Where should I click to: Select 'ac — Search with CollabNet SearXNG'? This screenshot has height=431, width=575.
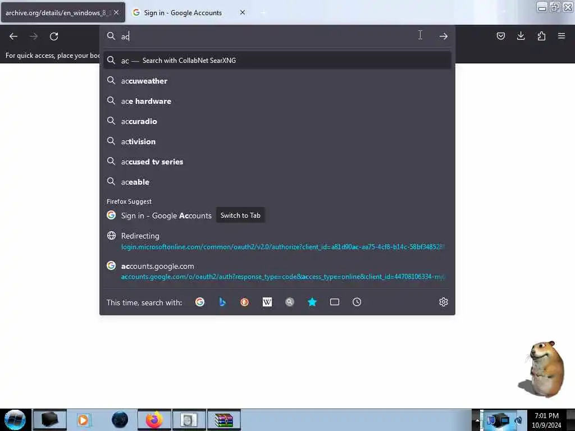pos(277,61)
